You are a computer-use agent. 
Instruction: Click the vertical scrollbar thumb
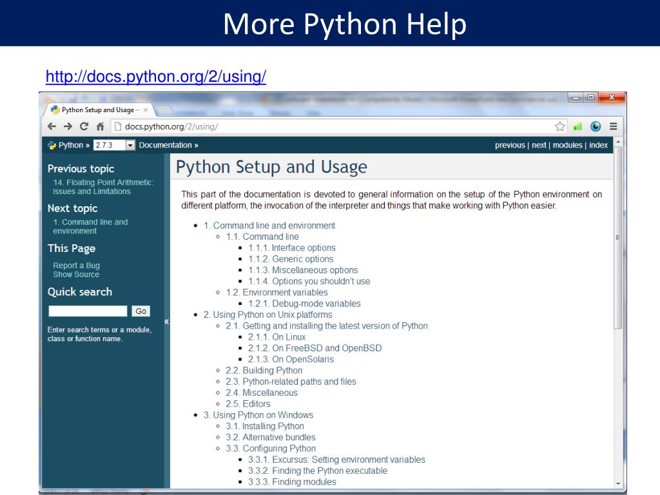tap(618, 238)
